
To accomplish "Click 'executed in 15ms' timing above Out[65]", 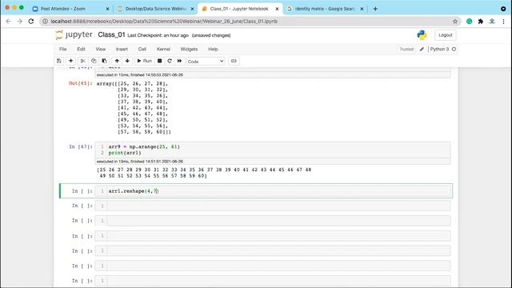I will [140, 75].
